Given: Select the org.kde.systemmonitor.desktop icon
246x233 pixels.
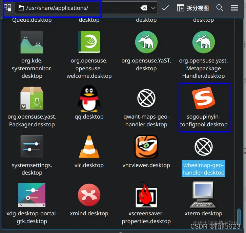Looking at the screenshot, I should pos(32,42).
